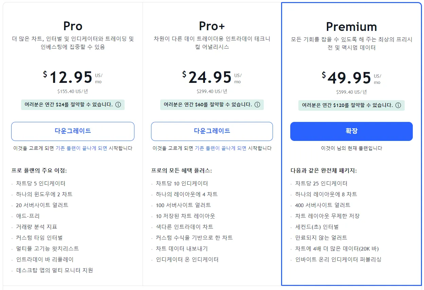Click the 차트 데이터 내보내기 feature item

pos(182,249)
